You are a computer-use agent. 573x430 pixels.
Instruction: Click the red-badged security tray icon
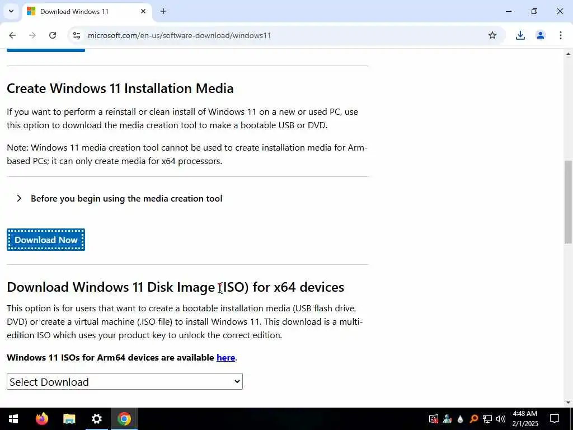point(434,419)
